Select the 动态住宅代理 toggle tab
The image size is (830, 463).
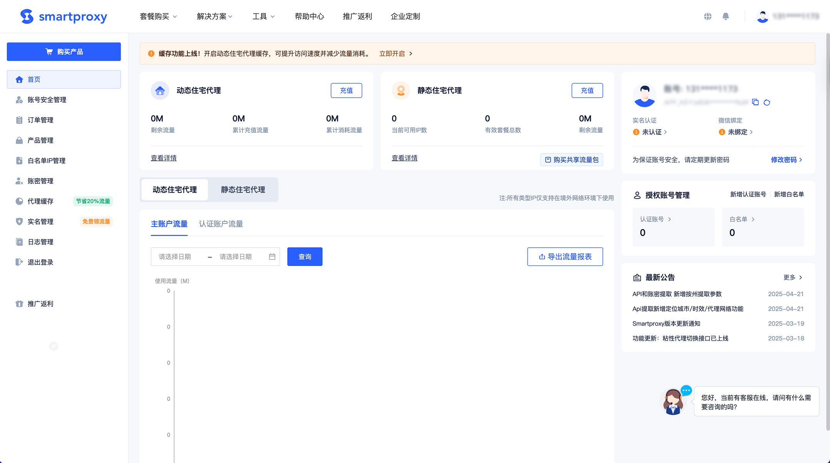click(x=175, y=189)
